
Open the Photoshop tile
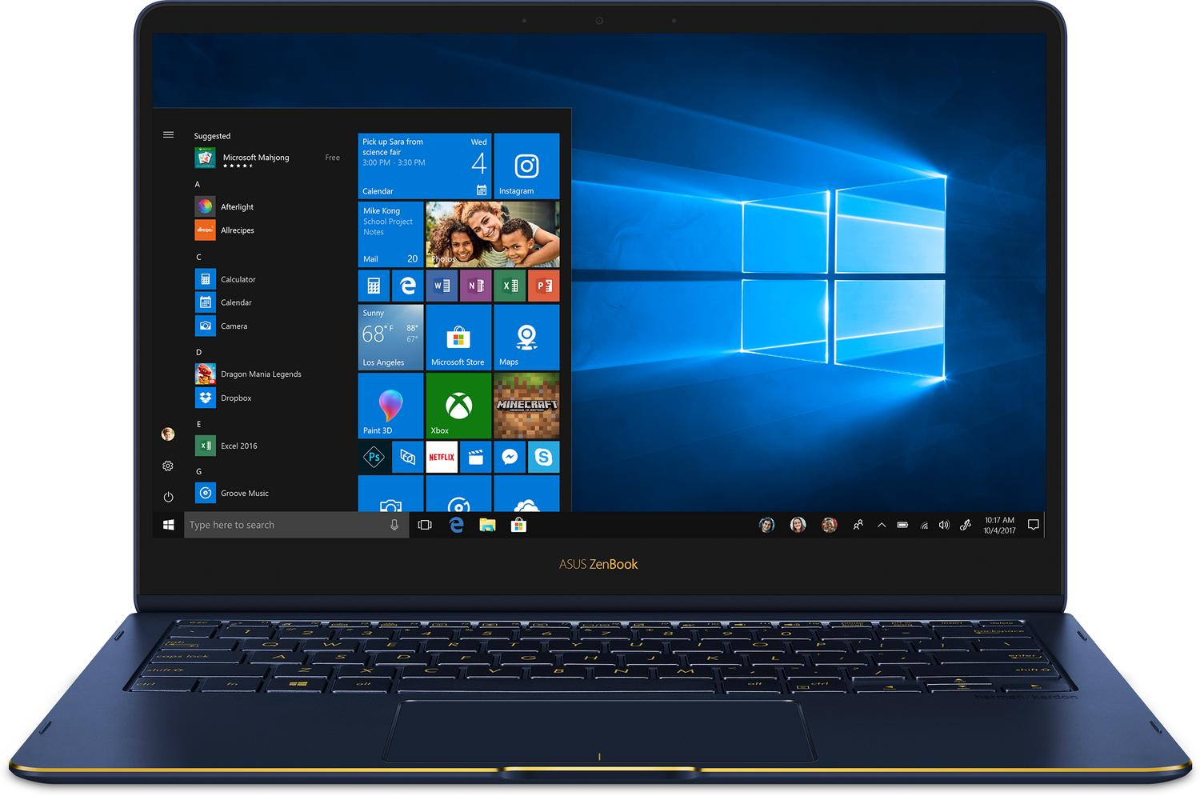[374, 458]
